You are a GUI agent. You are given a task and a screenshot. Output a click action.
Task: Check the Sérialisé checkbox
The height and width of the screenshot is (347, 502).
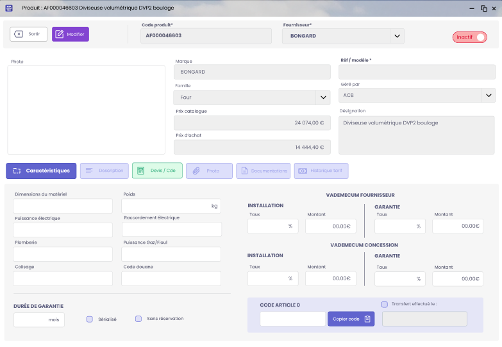[90, 319]
